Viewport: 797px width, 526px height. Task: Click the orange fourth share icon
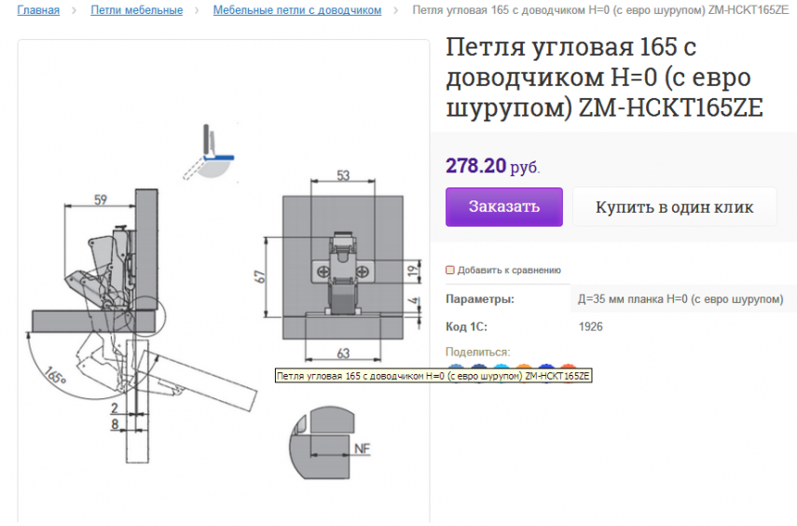525,367
